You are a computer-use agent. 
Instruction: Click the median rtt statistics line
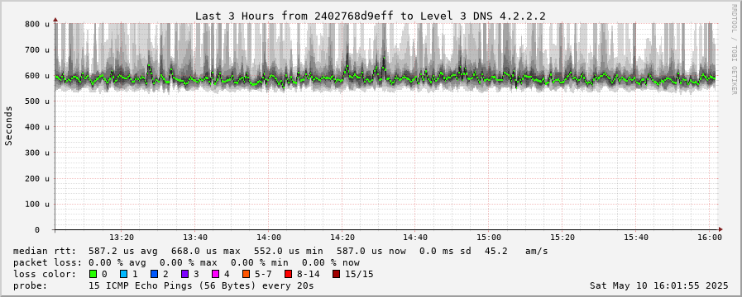click(x=280, y=251)
